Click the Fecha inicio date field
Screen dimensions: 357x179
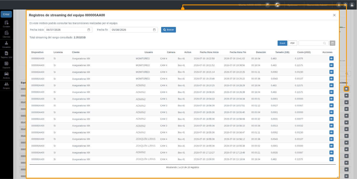[x=68, y=30]
